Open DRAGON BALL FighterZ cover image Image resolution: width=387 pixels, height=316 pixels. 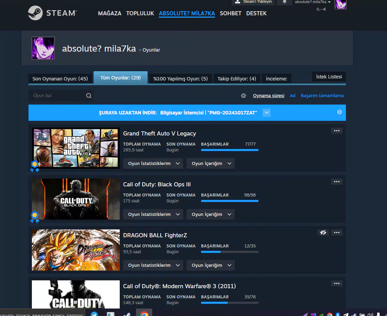click(76, 250)
